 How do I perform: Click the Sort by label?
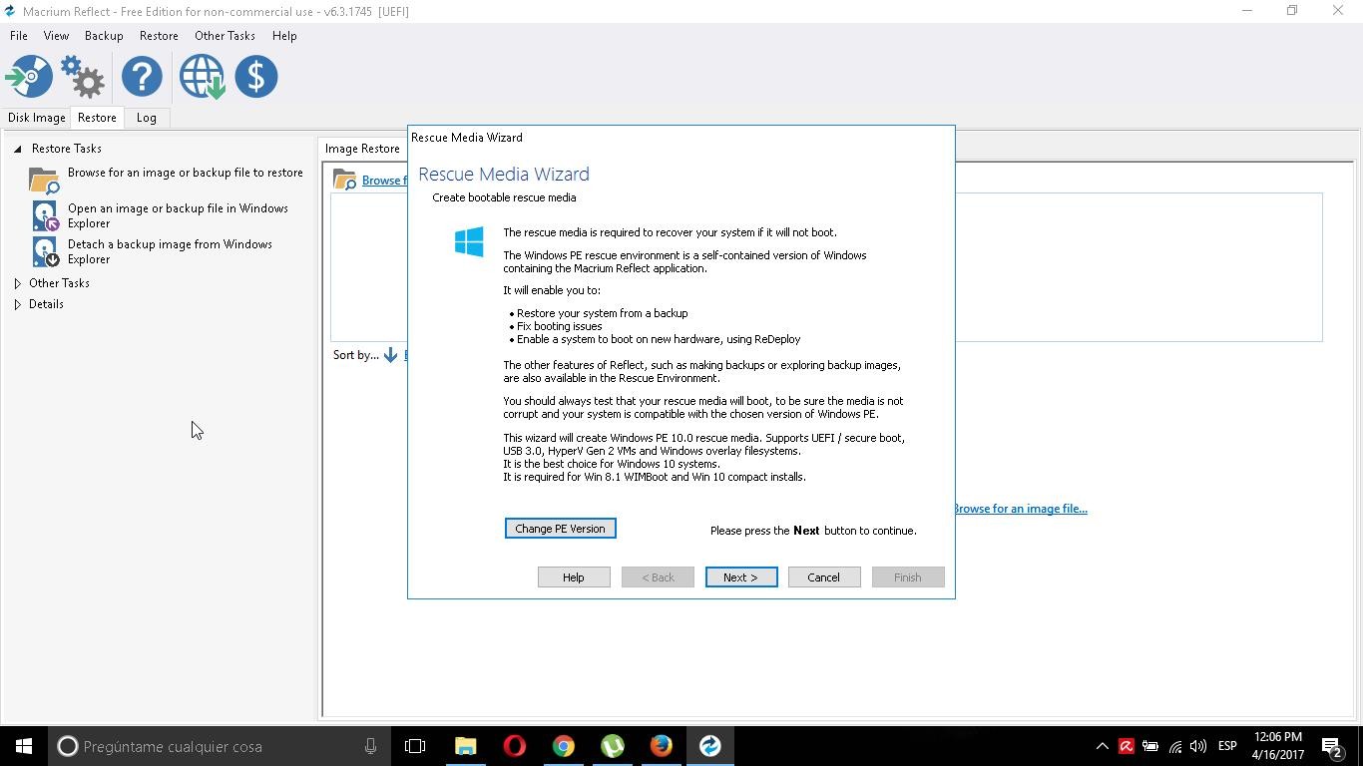pyautogui.click(x=356, y=355)
